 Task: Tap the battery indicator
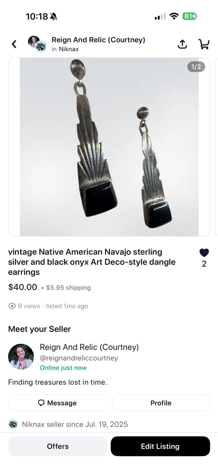pyautogui.click(x=190, y=16)
